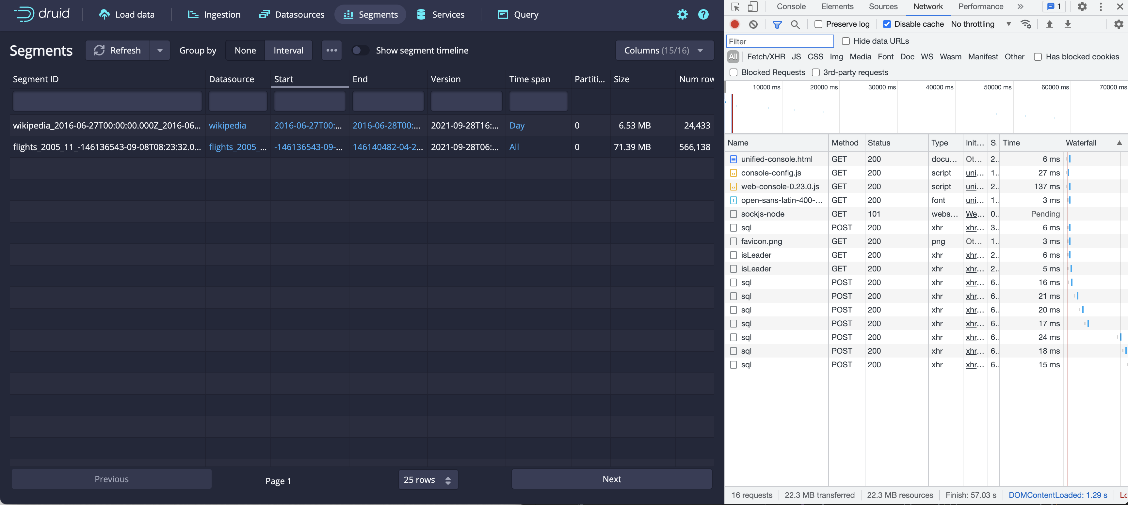This screenshot has height=505, width=1128.
Task: Open the Columns (15/16) dropdown
Action: 664,50
